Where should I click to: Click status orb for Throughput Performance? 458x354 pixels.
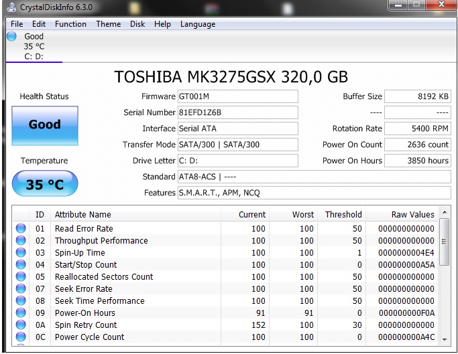(x=21, y=240)
